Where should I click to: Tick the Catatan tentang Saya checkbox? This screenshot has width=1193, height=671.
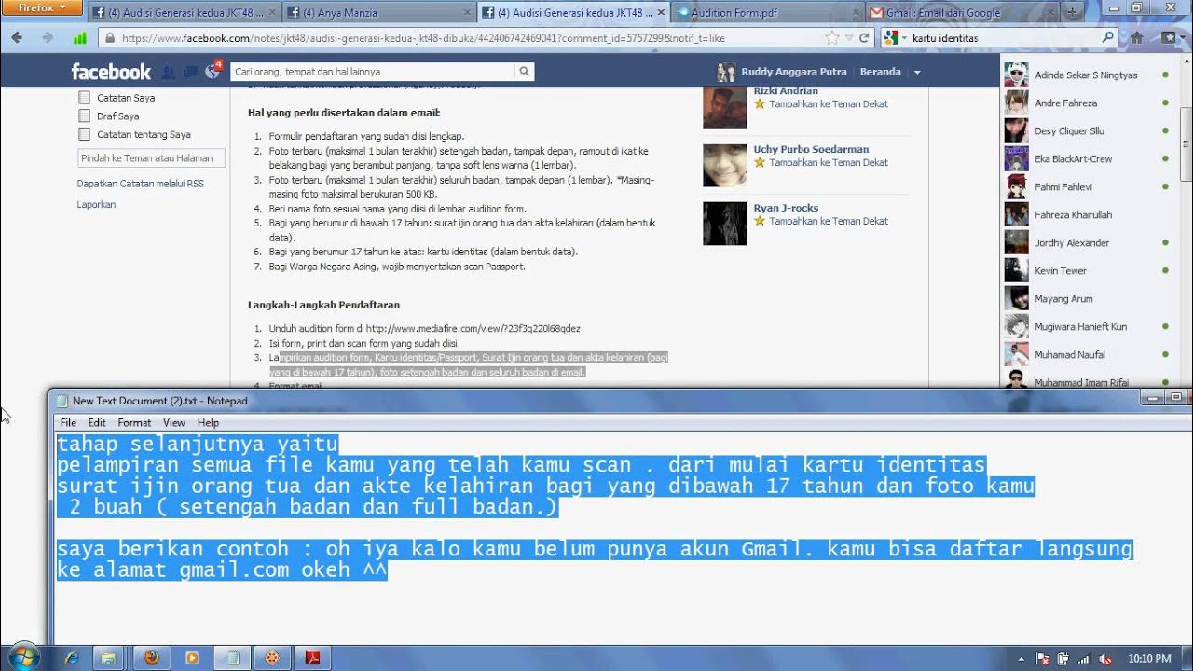pos(85,134)
